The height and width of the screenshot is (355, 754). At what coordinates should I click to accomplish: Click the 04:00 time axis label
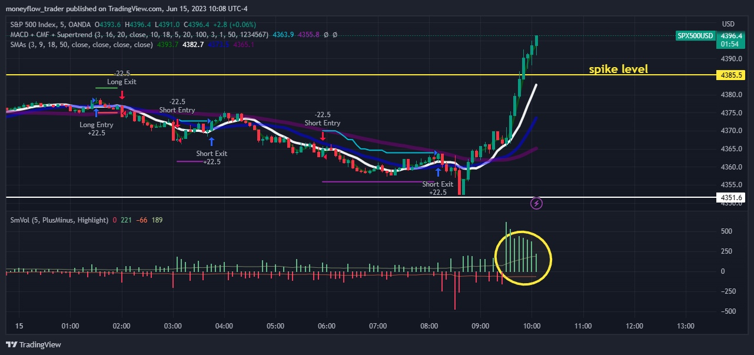[224, 326]
